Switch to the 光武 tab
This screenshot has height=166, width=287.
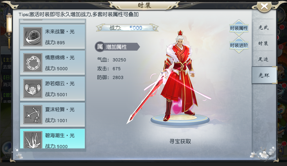point(263,27)
